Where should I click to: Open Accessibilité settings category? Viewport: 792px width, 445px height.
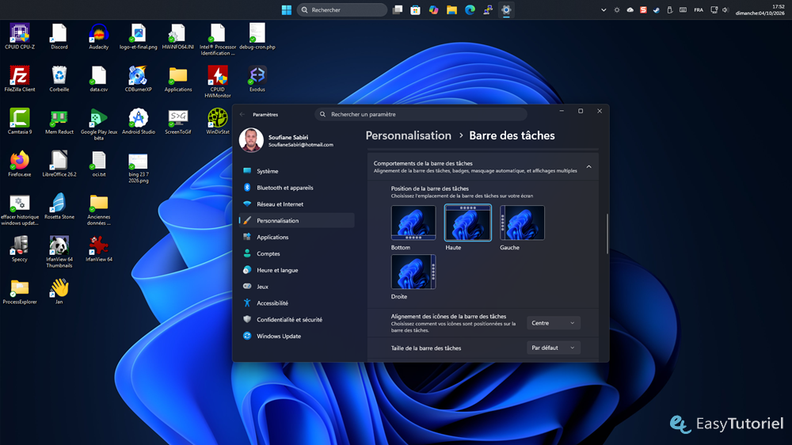coord(296,303)
